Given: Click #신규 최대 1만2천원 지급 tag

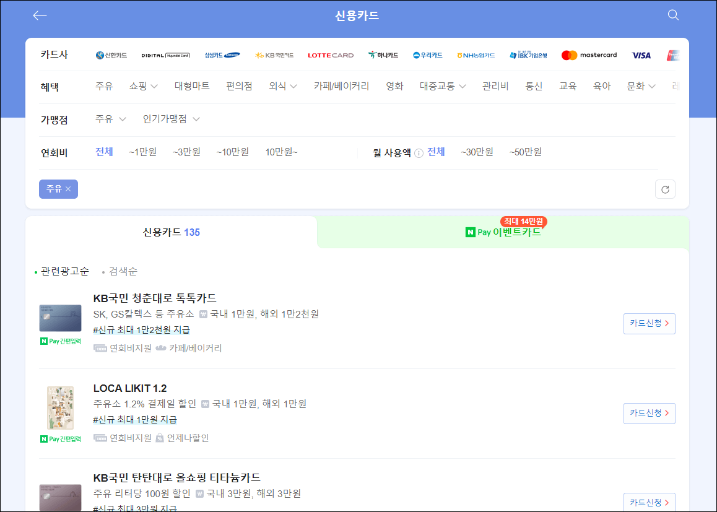Looking at the screenshot, I should click(x=141, y=329).
